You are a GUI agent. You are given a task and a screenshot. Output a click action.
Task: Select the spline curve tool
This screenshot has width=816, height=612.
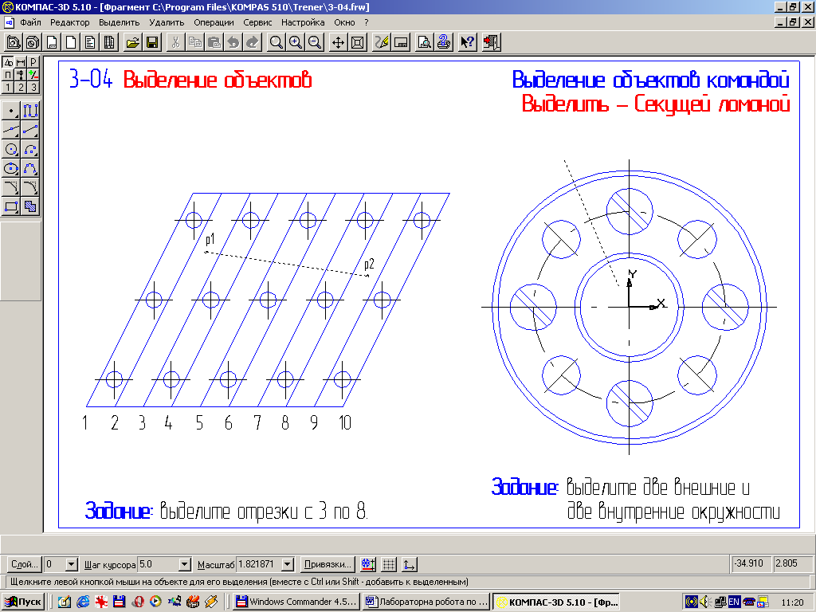[30, 168]
